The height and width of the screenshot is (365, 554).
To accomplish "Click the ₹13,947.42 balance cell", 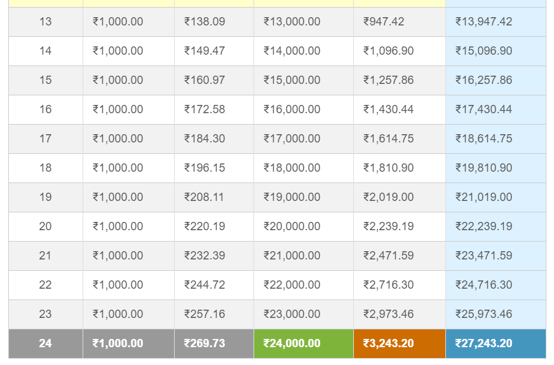I will (x=496, y=22).
